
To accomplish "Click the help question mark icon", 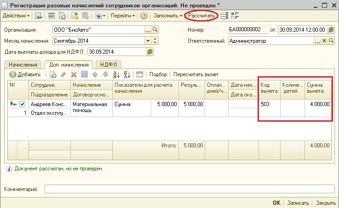I will (x=144, y=16).
